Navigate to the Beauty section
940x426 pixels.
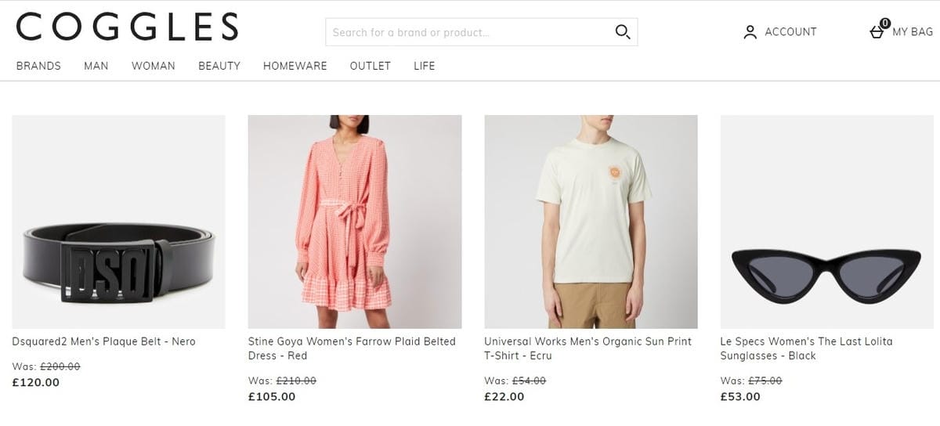219,66
